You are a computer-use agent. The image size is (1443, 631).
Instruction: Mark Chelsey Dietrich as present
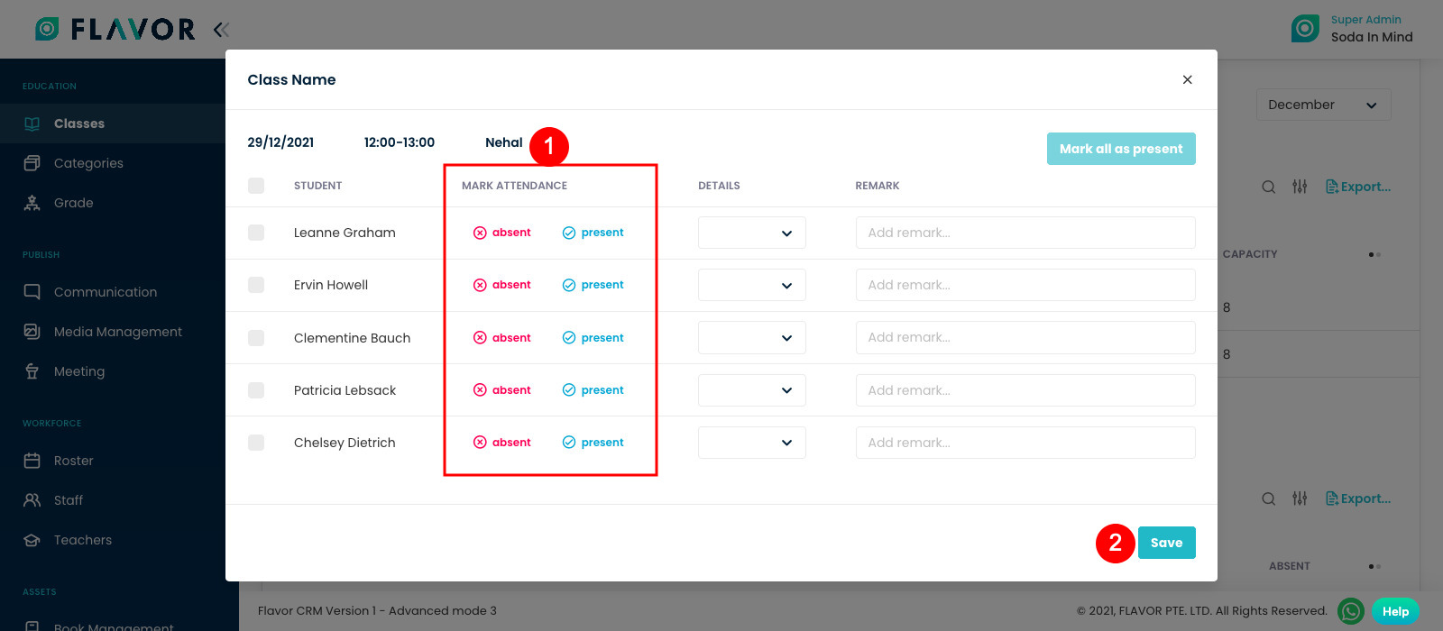click(x=593, y=443)
